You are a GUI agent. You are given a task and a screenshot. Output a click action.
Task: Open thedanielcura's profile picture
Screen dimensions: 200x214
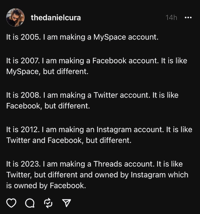tap(15, 17)
